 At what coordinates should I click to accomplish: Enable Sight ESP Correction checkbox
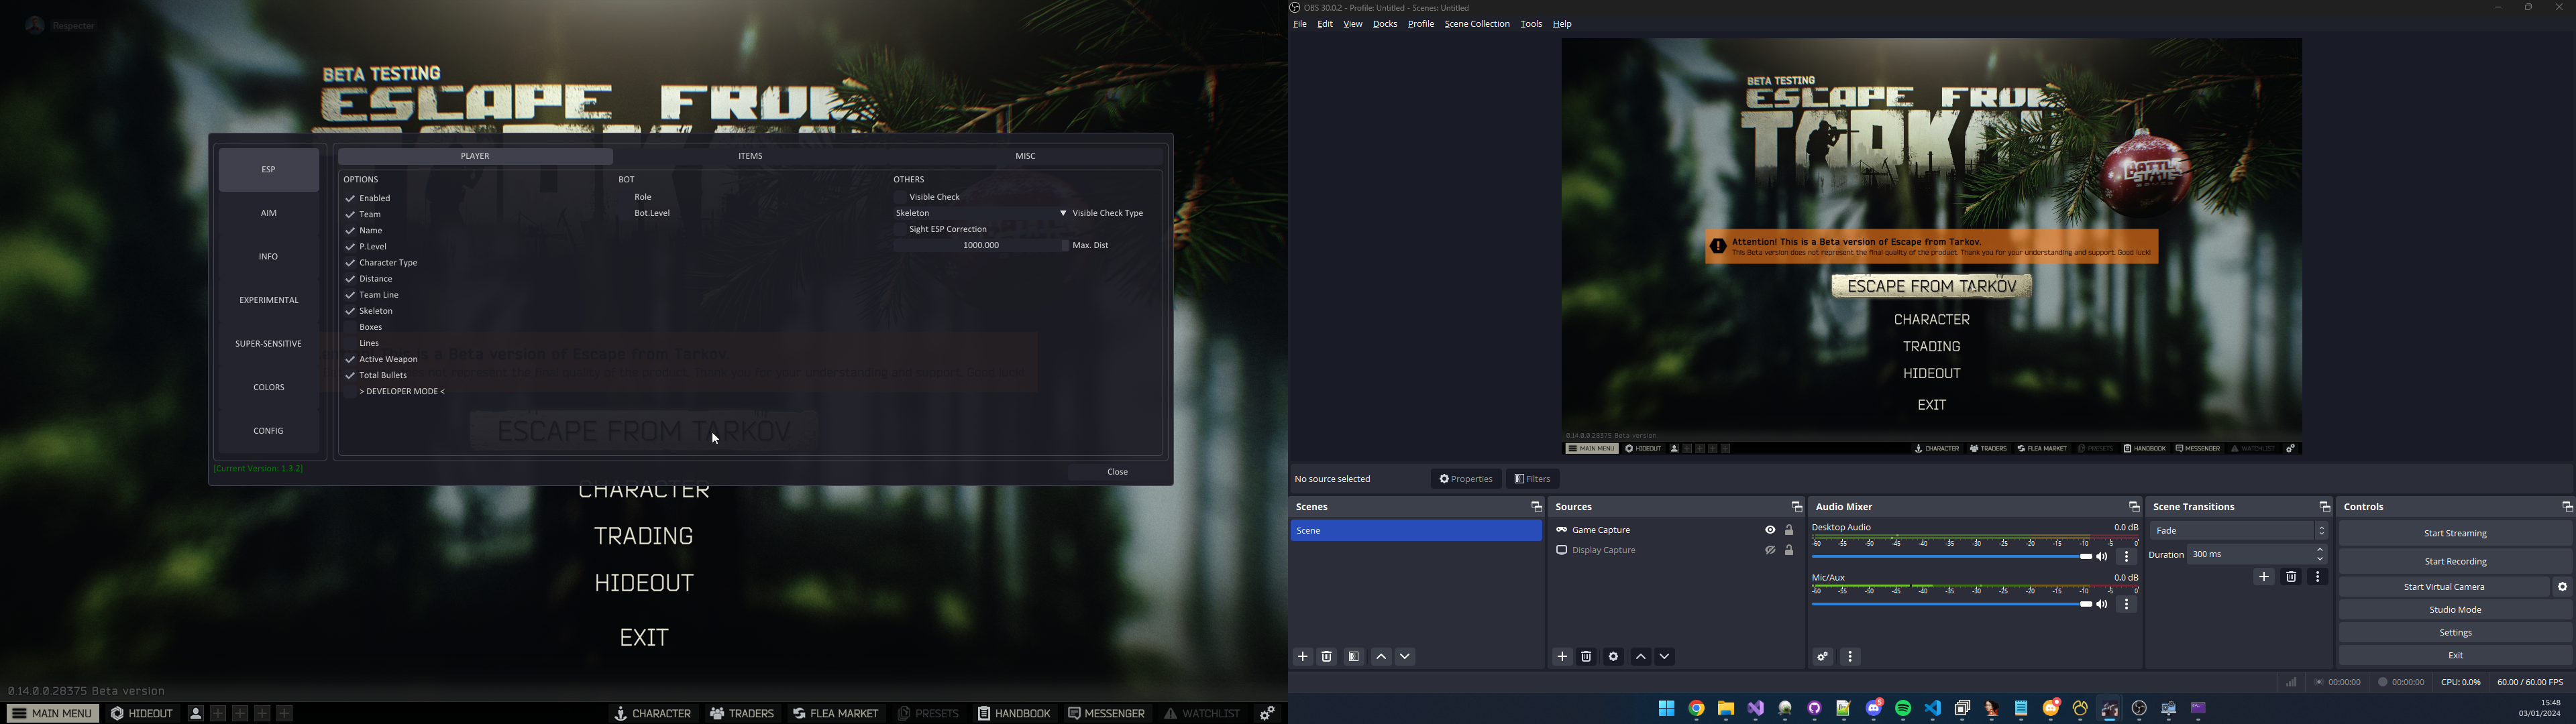(900, 229)
